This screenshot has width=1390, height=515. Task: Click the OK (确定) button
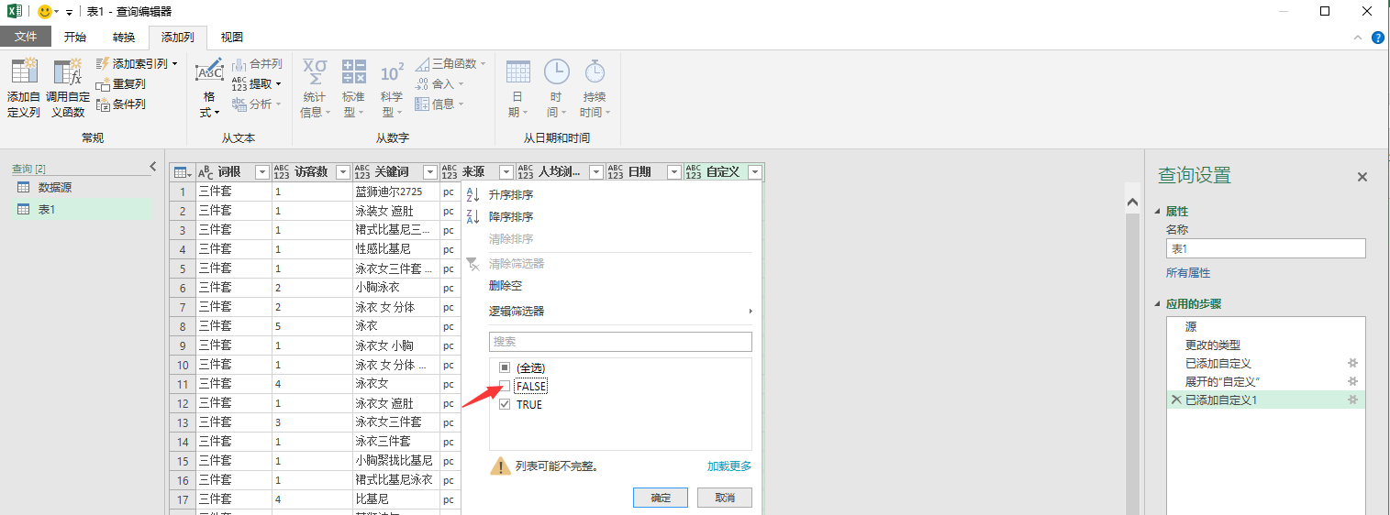pyautogui.click(x=661, y=498)
